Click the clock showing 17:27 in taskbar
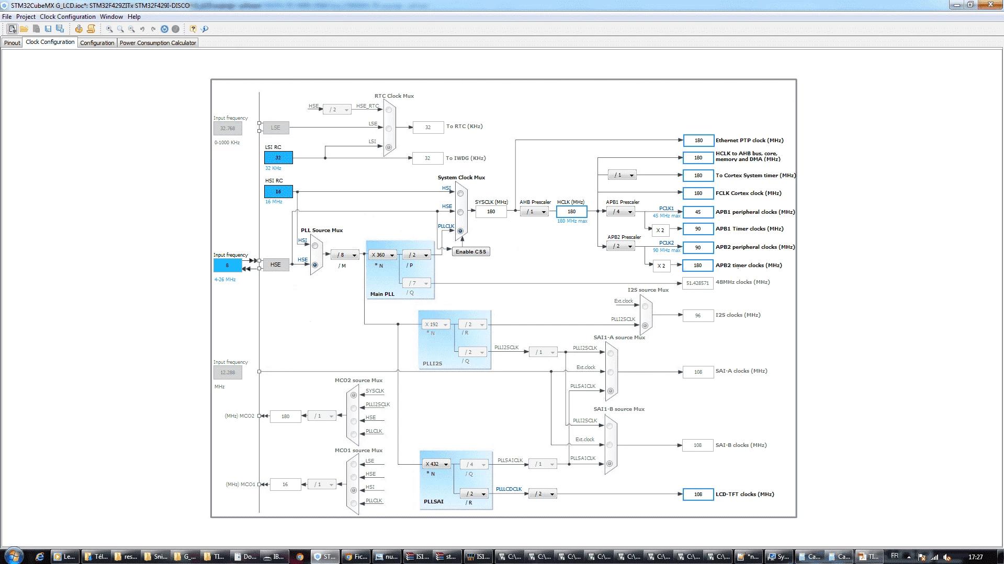This screenshot has height=564, width=1004. pos(975,557)
